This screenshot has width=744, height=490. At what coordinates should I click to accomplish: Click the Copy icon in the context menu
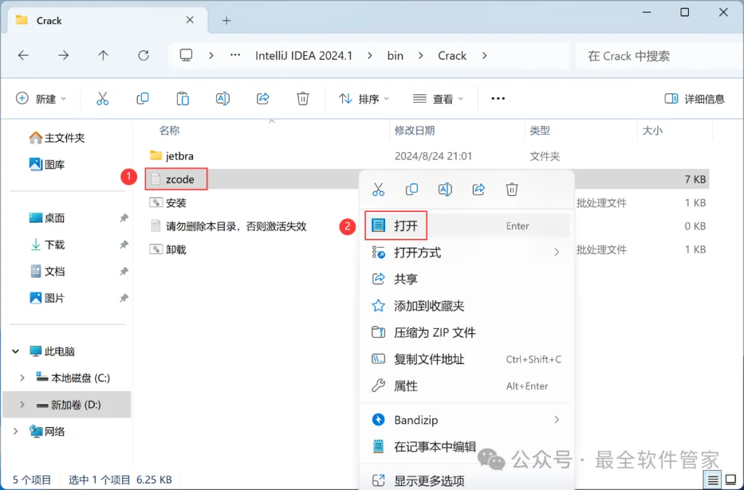point(411,189)
